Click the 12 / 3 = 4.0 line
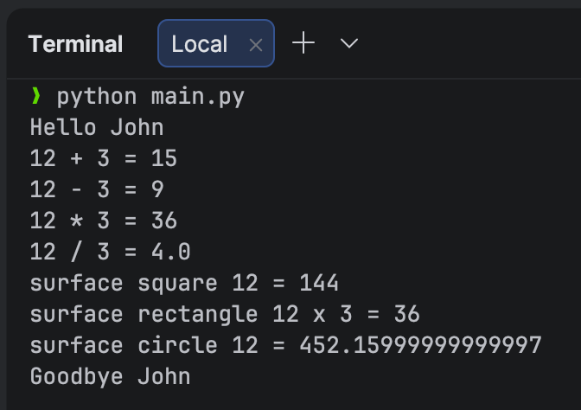Screen dimensions: 581x410 (x=110, y=252)
